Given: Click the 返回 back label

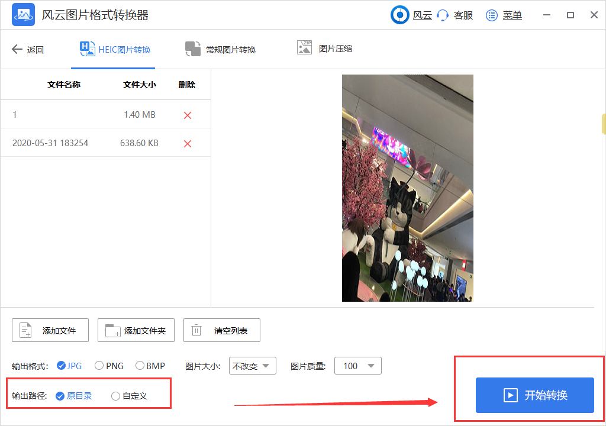Looking at the screenshot, I should click(x=35, y=50).
